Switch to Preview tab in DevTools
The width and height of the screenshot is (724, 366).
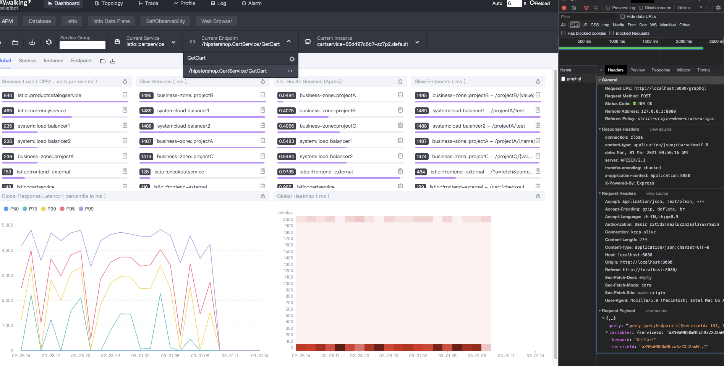coord(637,70)
